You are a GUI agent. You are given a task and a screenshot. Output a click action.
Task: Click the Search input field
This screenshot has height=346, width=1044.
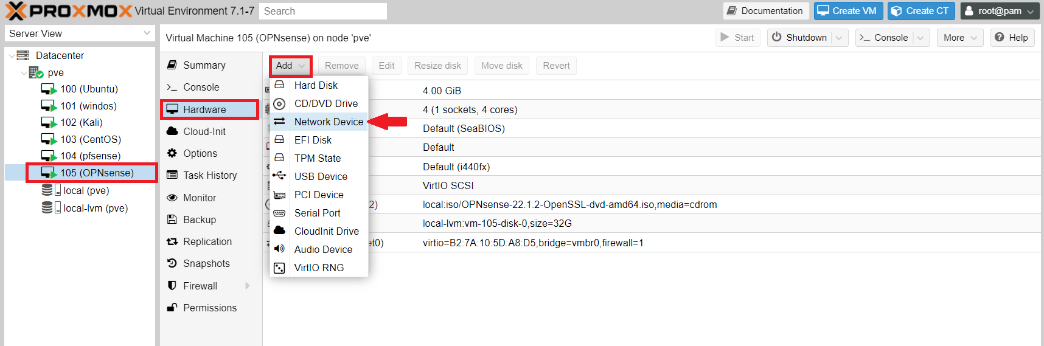(x=322, y=11)
